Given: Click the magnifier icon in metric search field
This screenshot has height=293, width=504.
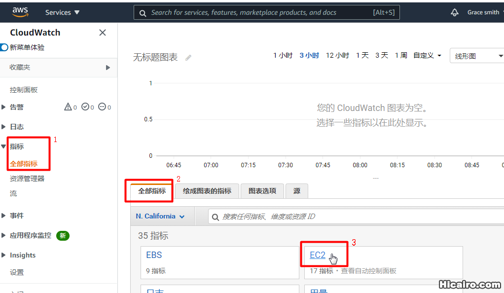Looking at the screenshot, I should click(216, 216).
